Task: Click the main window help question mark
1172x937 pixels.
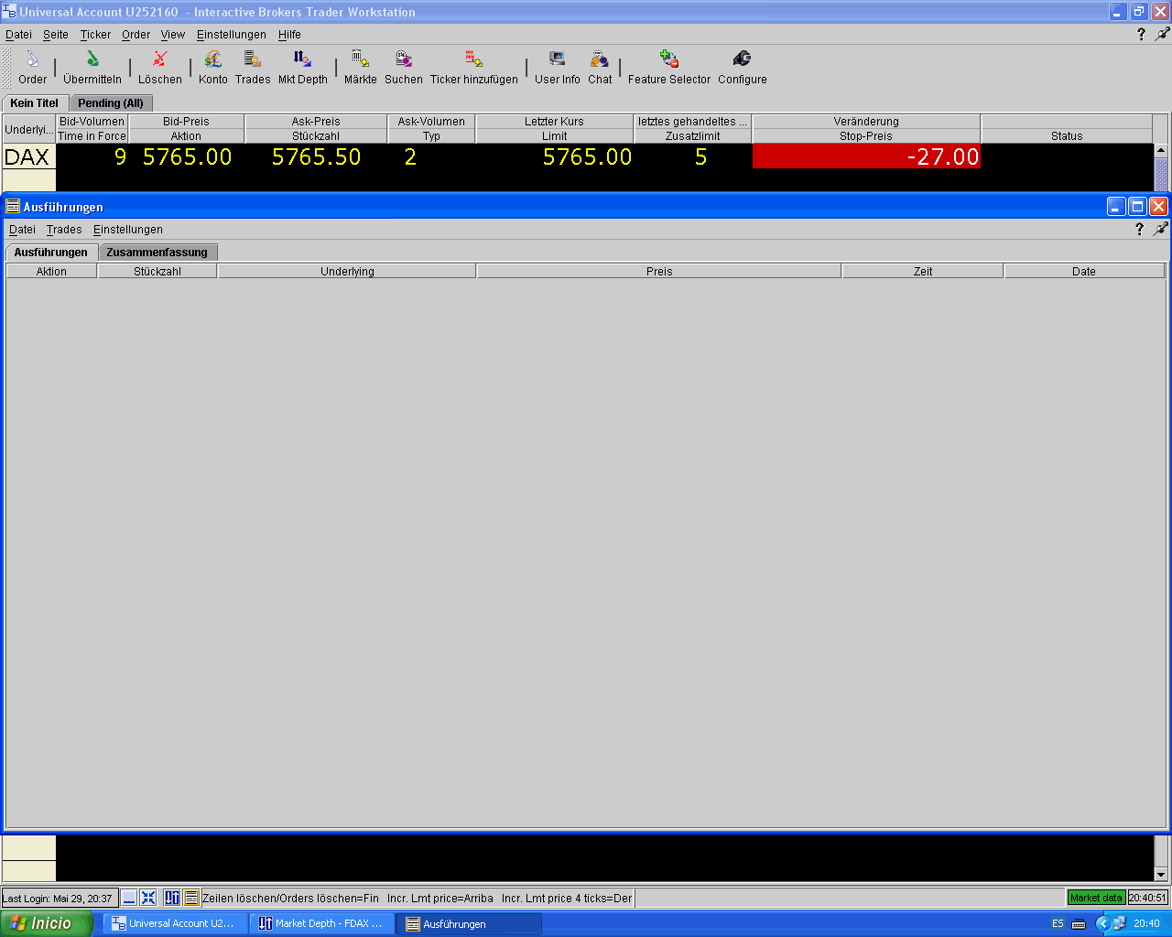Action: click(x=1141, y=34)
